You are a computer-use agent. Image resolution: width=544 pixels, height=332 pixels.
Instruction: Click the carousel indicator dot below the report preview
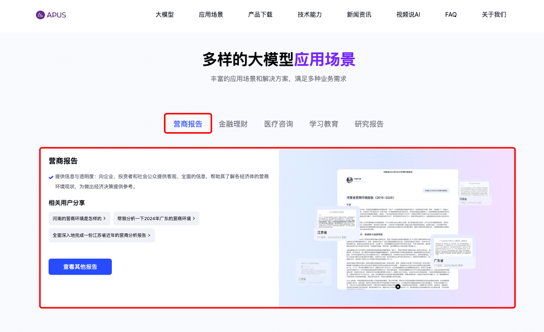coord(398,287)
